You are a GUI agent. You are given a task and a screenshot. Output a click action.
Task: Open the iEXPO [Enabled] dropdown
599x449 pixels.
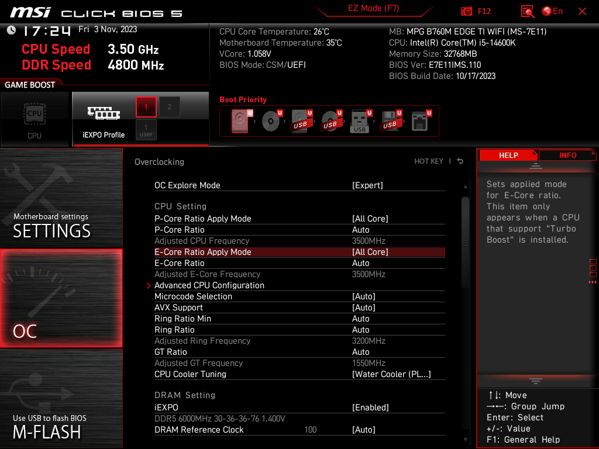click(x=370, y=407)
